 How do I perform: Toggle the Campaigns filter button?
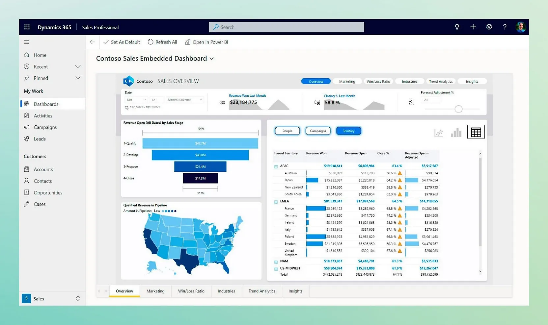click(x=318, y=131)
